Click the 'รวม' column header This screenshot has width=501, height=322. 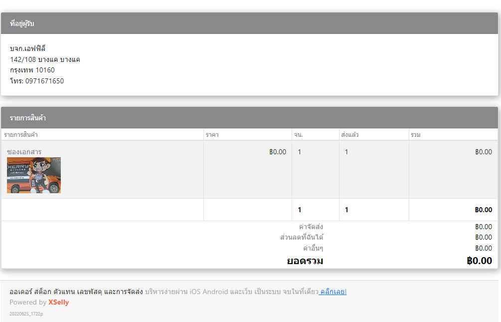point(416,135)
